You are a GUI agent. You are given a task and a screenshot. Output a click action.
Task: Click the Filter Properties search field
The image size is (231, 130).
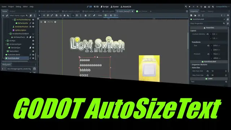point(208,23)
